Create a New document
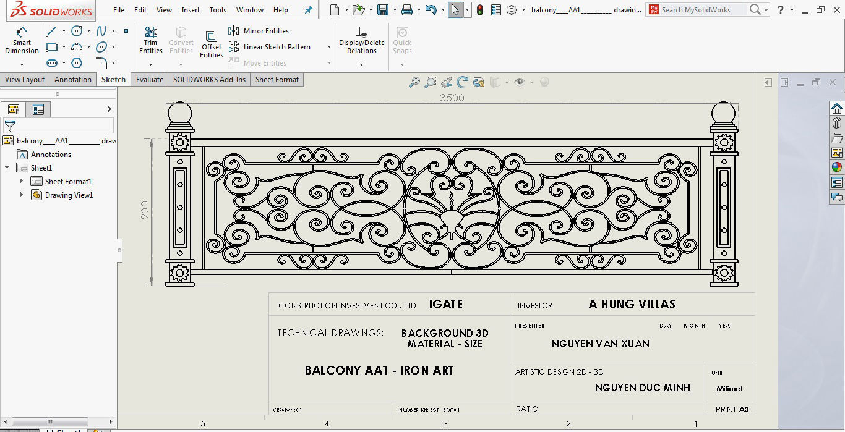Image resolution: width=845 pixels, height=432 pixels. tap(335, 10)
